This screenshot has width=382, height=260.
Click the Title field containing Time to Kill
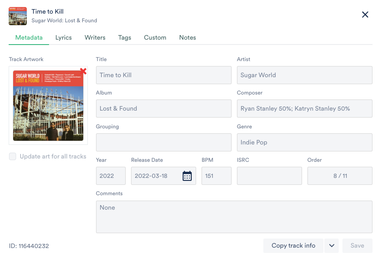point(163,75)
